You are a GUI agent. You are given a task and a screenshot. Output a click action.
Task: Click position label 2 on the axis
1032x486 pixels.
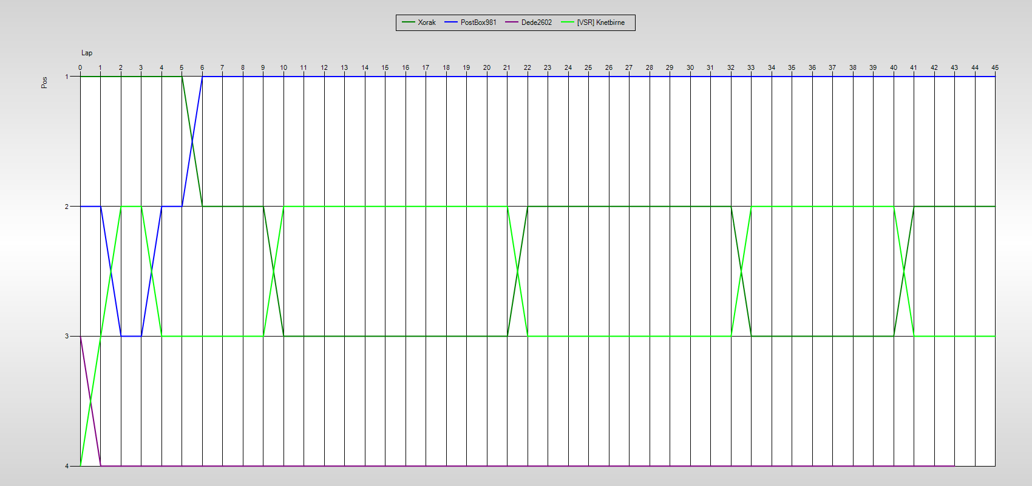67,207
